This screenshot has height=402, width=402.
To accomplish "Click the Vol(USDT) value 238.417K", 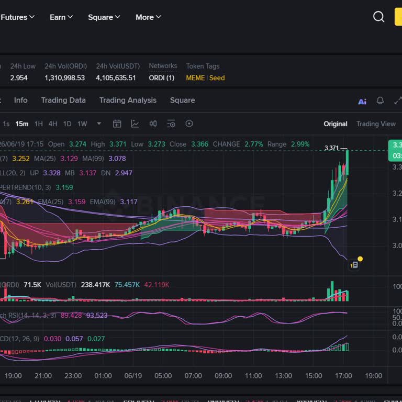I will [95, 285].
